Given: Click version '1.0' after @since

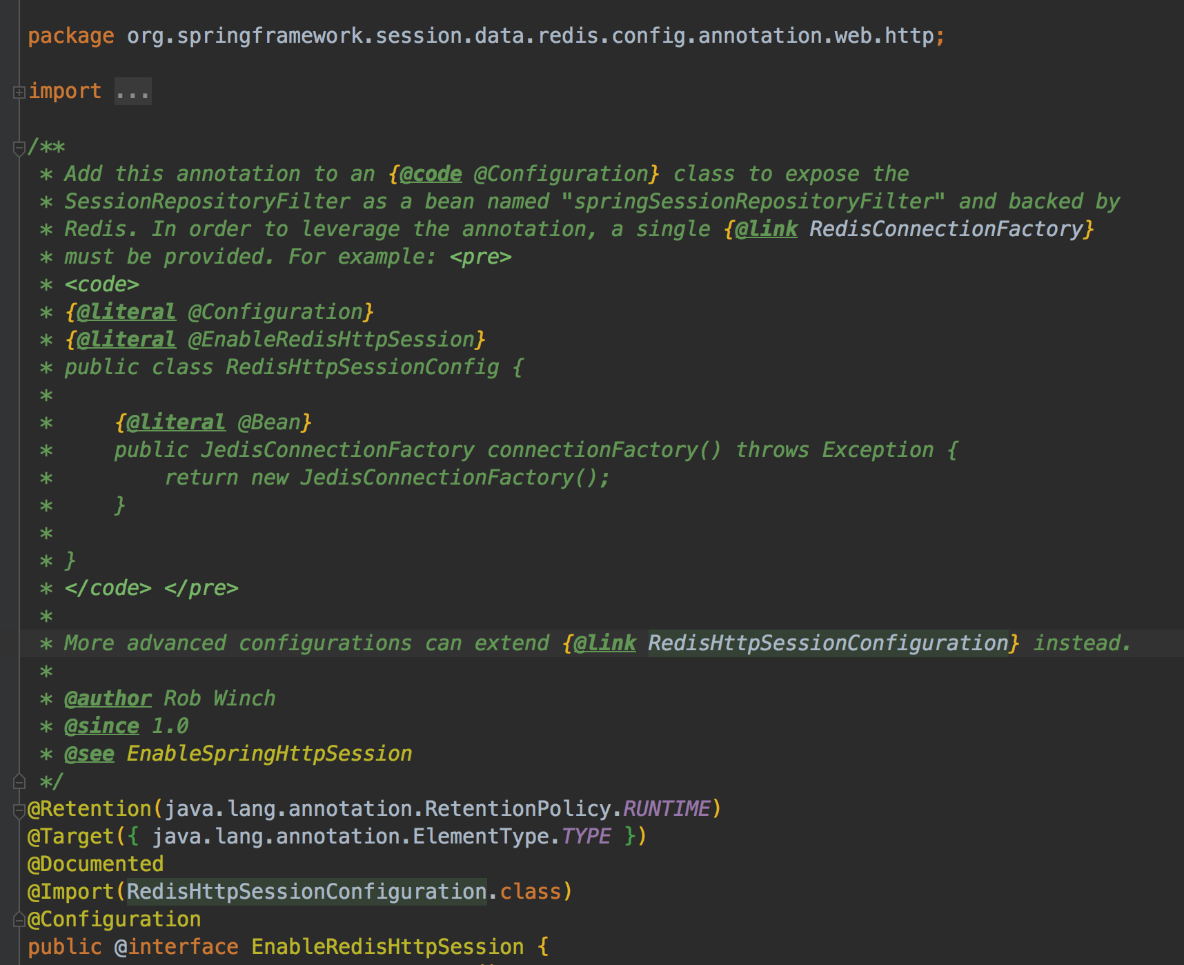Looking at the screenshot, I should pyautogui.click(x=170, y=726).
